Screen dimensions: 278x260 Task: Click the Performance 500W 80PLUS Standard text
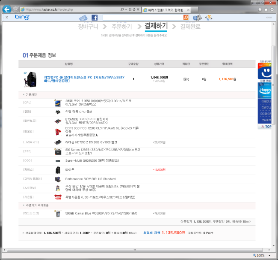coord(90,179)
